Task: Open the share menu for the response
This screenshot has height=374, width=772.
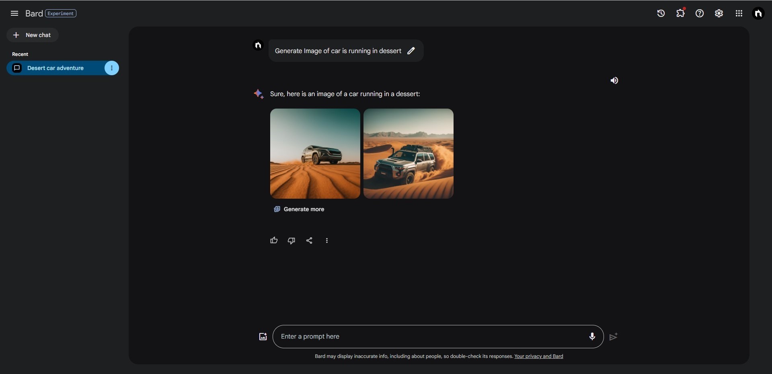Action: (309, 240)
